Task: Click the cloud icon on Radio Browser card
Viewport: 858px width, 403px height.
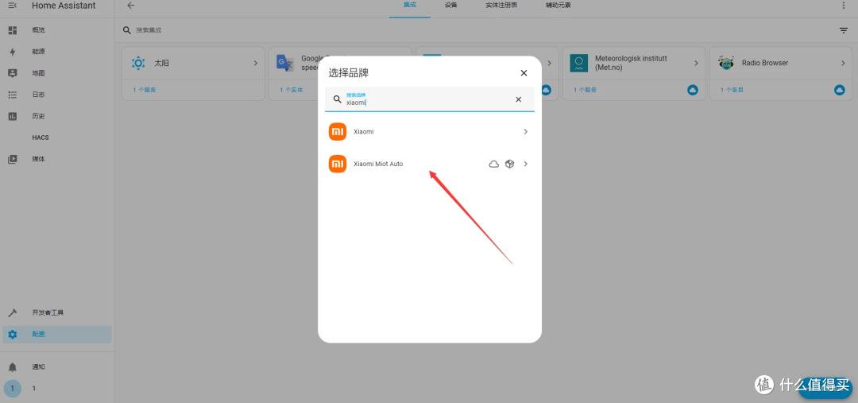Action: [x=840, y=90]
